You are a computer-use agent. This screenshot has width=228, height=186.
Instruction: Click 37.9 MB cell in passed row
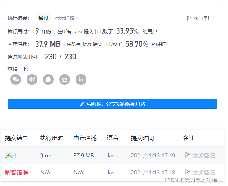[84, 156]
